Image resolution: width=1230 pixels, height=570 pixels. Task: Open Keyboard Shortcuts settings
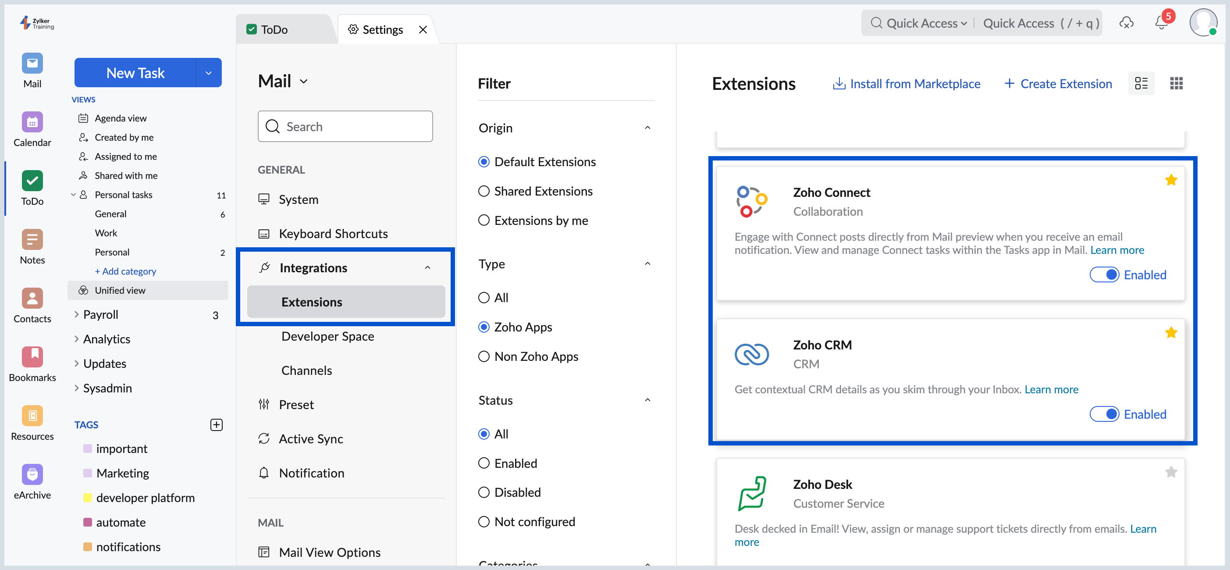[333, 234]
